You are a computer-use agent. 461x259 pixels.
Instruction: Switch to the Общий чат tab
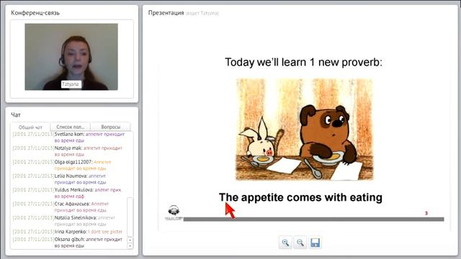[30, 127]
